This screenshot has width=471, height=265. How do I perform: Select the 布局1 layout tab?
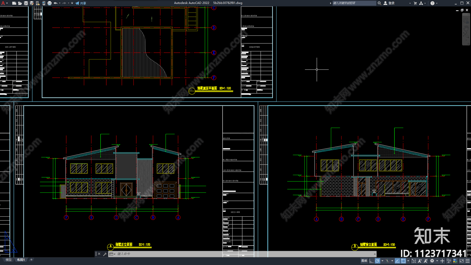[x=21, y=260]
